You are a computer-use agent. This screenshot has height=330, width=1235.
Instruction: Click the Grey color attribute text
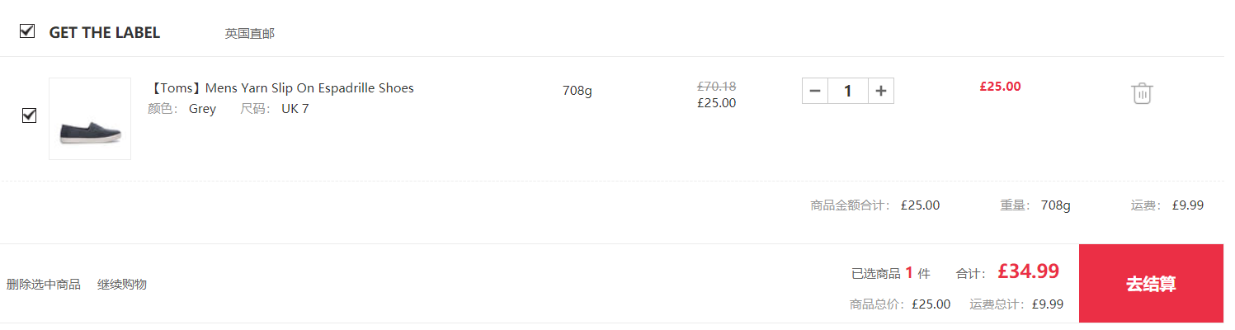pos(202,109)
